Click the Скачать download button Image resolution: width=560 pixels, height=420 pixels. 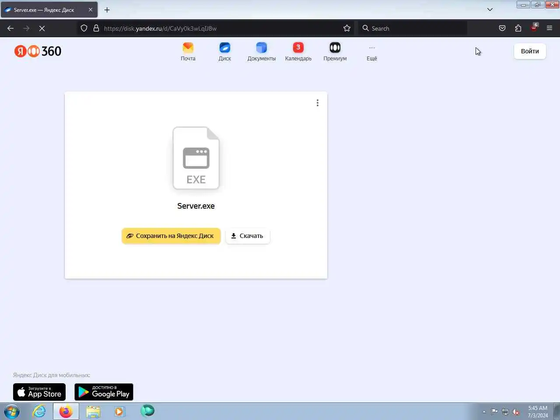pos(248,236)
